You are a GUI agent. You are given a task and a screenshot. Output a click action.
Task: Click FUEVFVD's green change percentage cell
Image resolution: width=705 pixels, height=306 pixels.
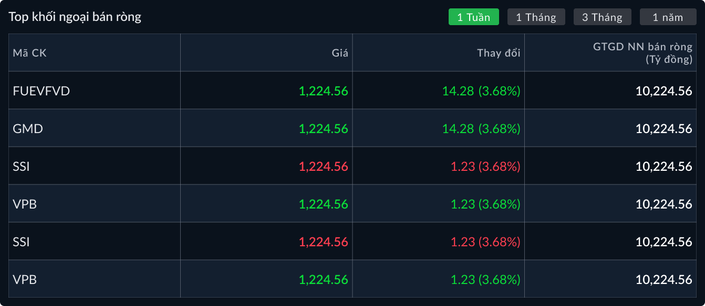(x=481, y=91)
